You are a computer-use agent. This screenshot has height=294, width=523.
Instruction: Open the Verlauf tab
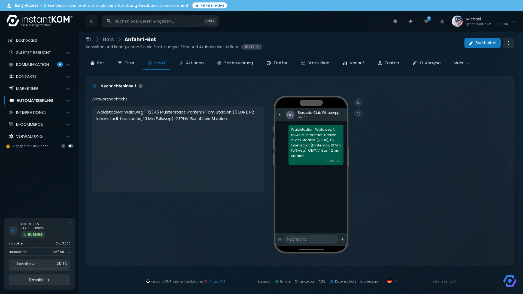pos(353,63)
